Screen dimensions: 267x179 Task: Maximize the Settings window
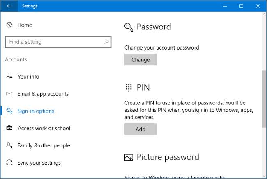[x=241, y=6]
